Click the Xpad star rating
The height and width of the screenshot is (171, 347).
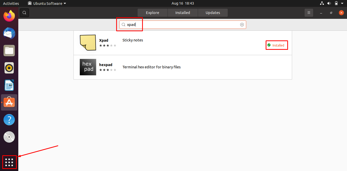pyautogui.click(x=108, y=45)
